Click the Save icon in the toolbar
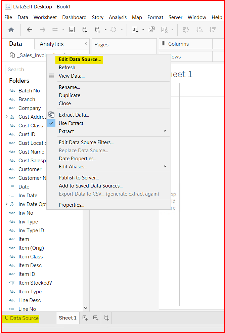Screen dimensions: 225x333 pos(72,30)
